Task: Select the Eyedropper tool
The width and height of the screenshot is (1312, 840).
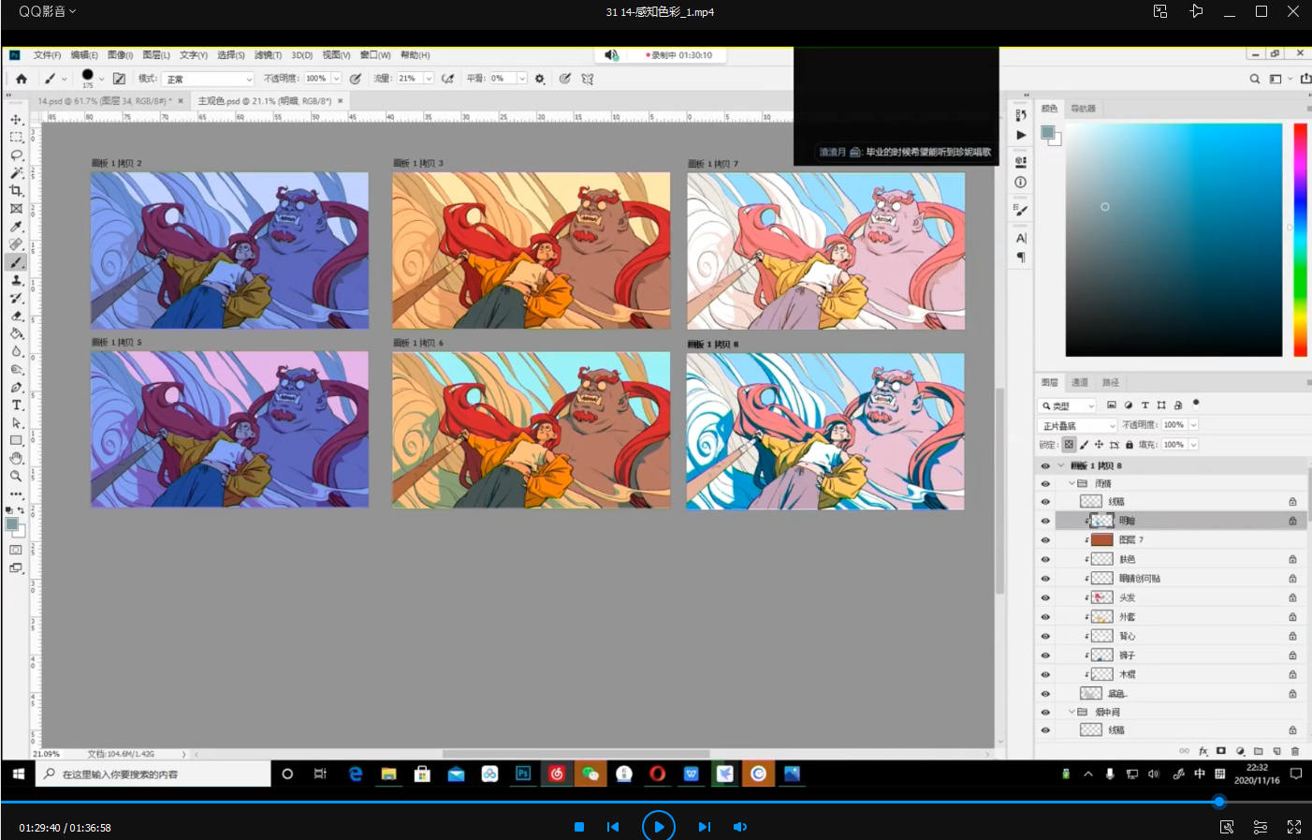Action: click(16, 227)
